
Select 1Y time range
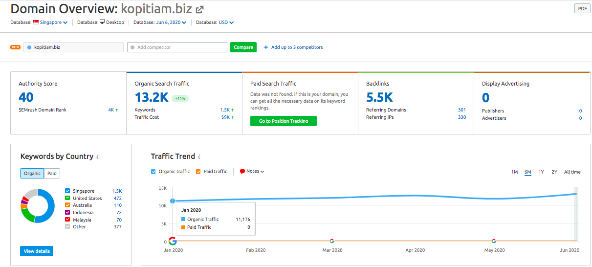(541, 172)
